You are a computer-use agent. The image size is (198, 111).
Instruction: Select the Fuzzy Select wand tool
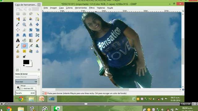[x=37, y=14]
